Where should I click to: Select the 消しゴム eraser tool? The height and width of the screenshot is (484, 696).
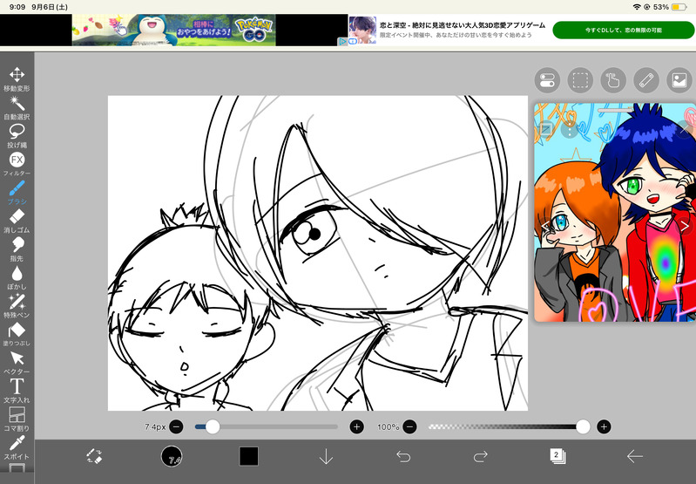pos(17,221)
